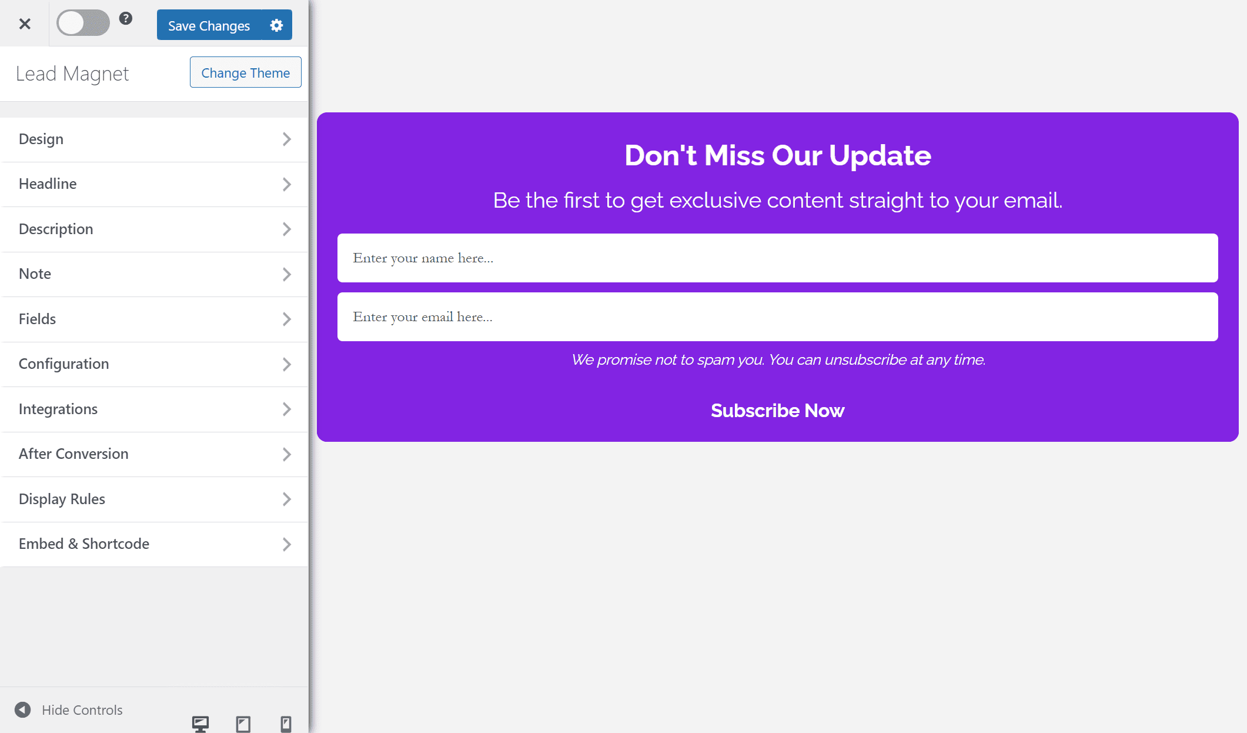Click the email entry field
The image size is (1247, 733).
point(777,316)
